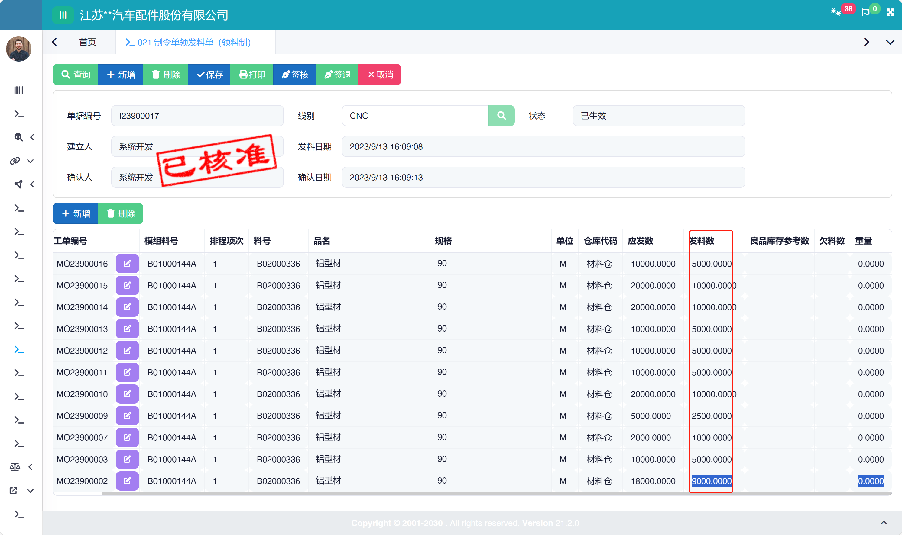Edit work order MO23900012 icon
The height and width of the screenshot is (535, 902).
(127, 351)
